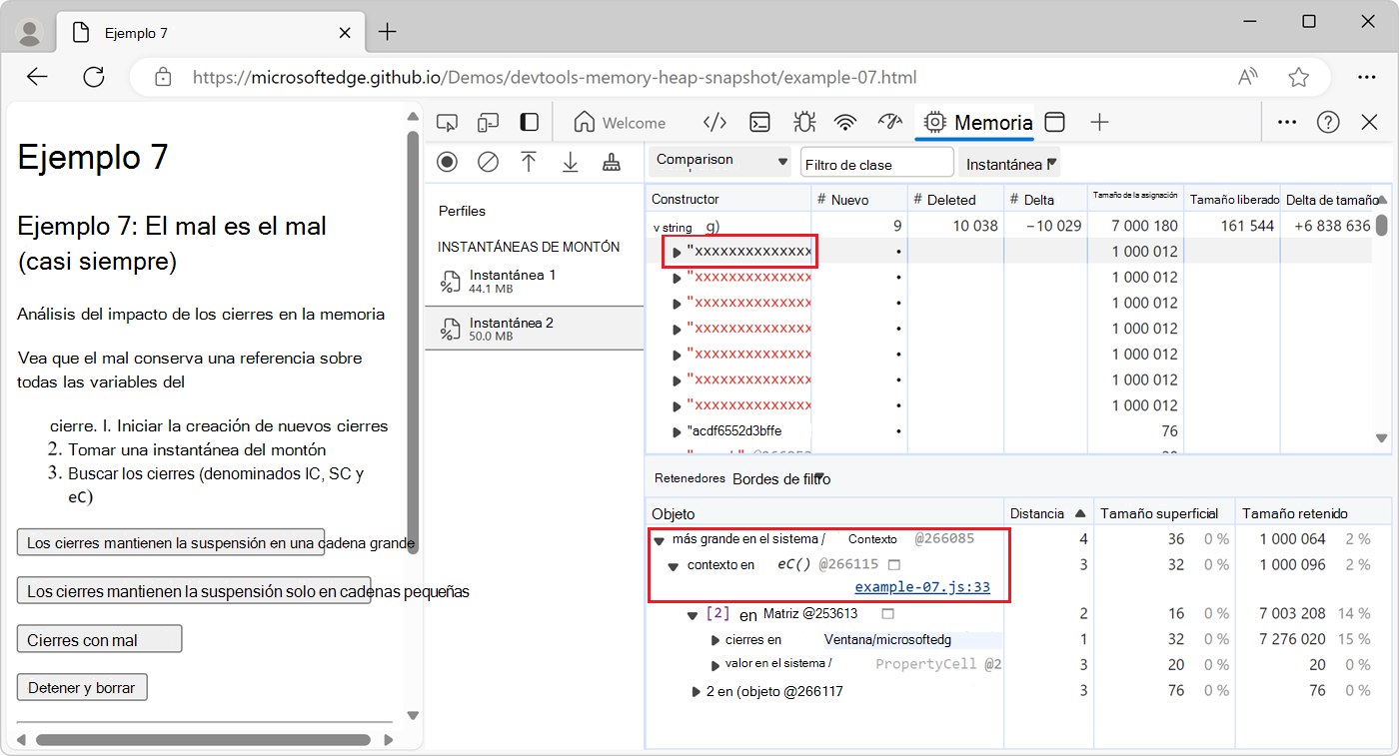
Task: Expand the 2 en (objeto @266117 row
Action: pos(697,691)
